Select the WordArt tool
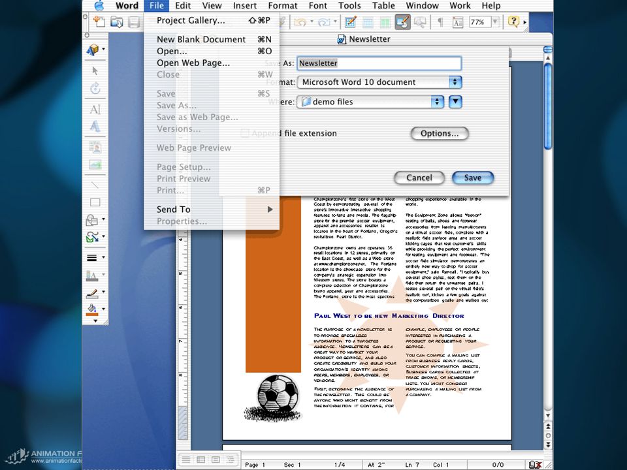 coord(95,126)
